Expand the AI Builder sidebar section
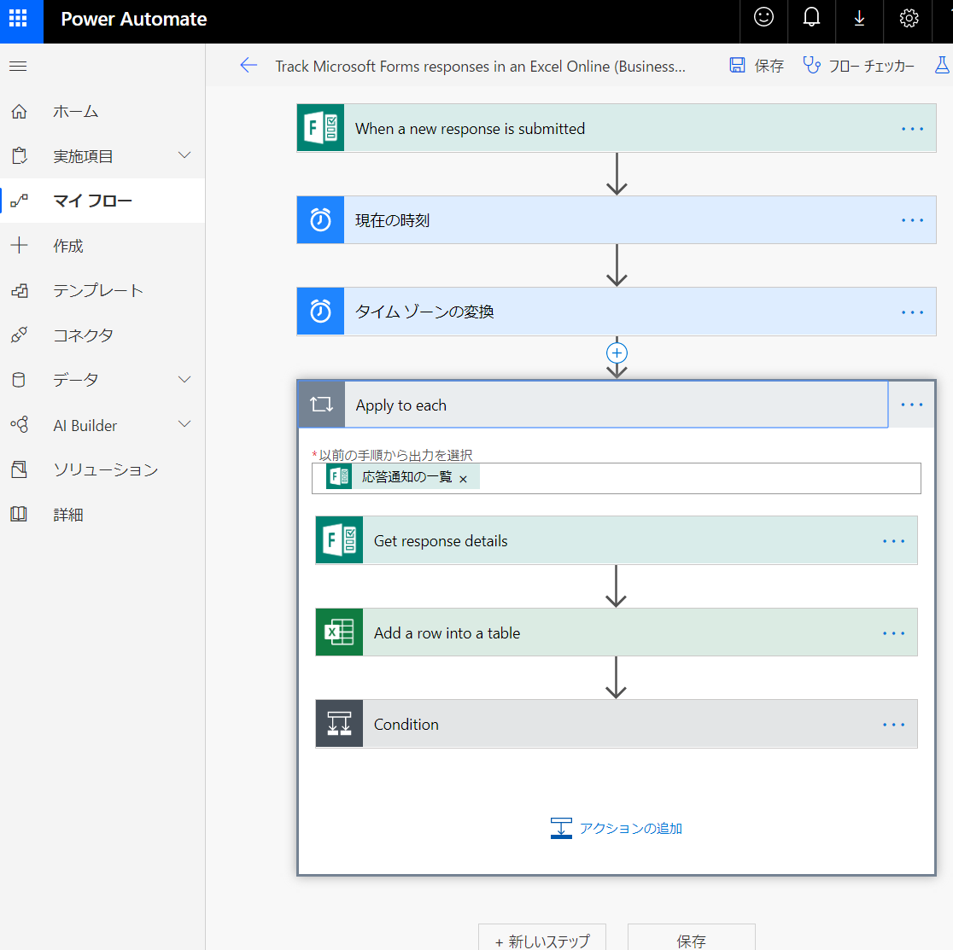The height and width of the screenshot is (950, 953). 184,424
